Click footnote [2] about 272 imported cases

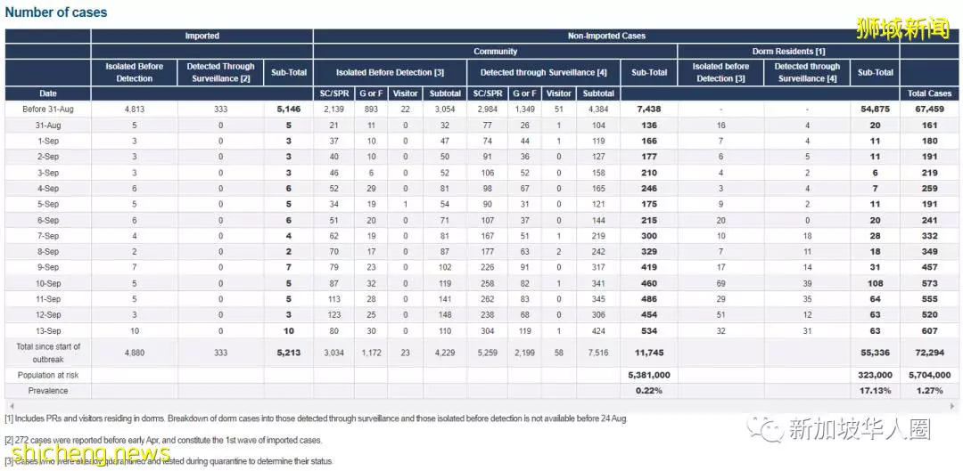[163, 441]
